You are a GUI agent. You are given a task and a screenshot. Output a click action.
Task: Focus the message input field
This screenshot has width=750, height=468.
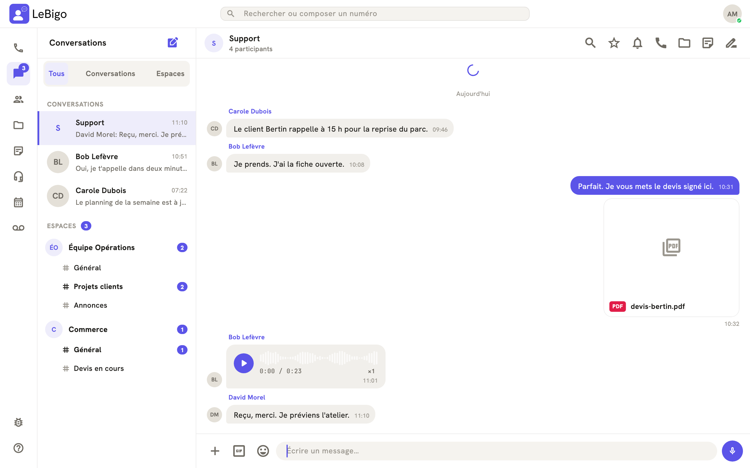click(x=496, y=451)
